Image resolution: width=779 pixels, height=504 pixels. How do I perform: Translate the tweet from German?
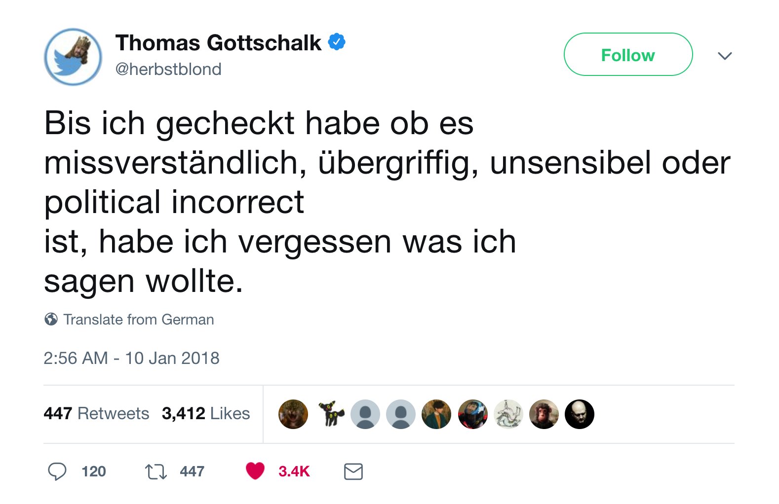[138, 320]
